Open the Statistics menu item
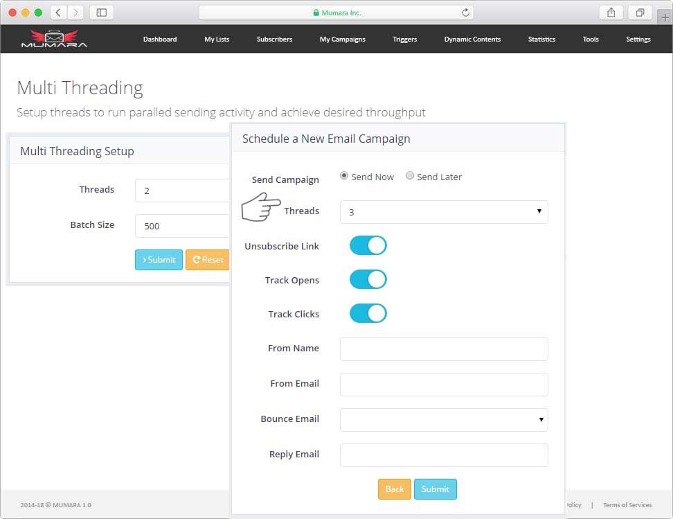Image resolution: width=673 pixels, height=519 pixels. click(541, 39)
